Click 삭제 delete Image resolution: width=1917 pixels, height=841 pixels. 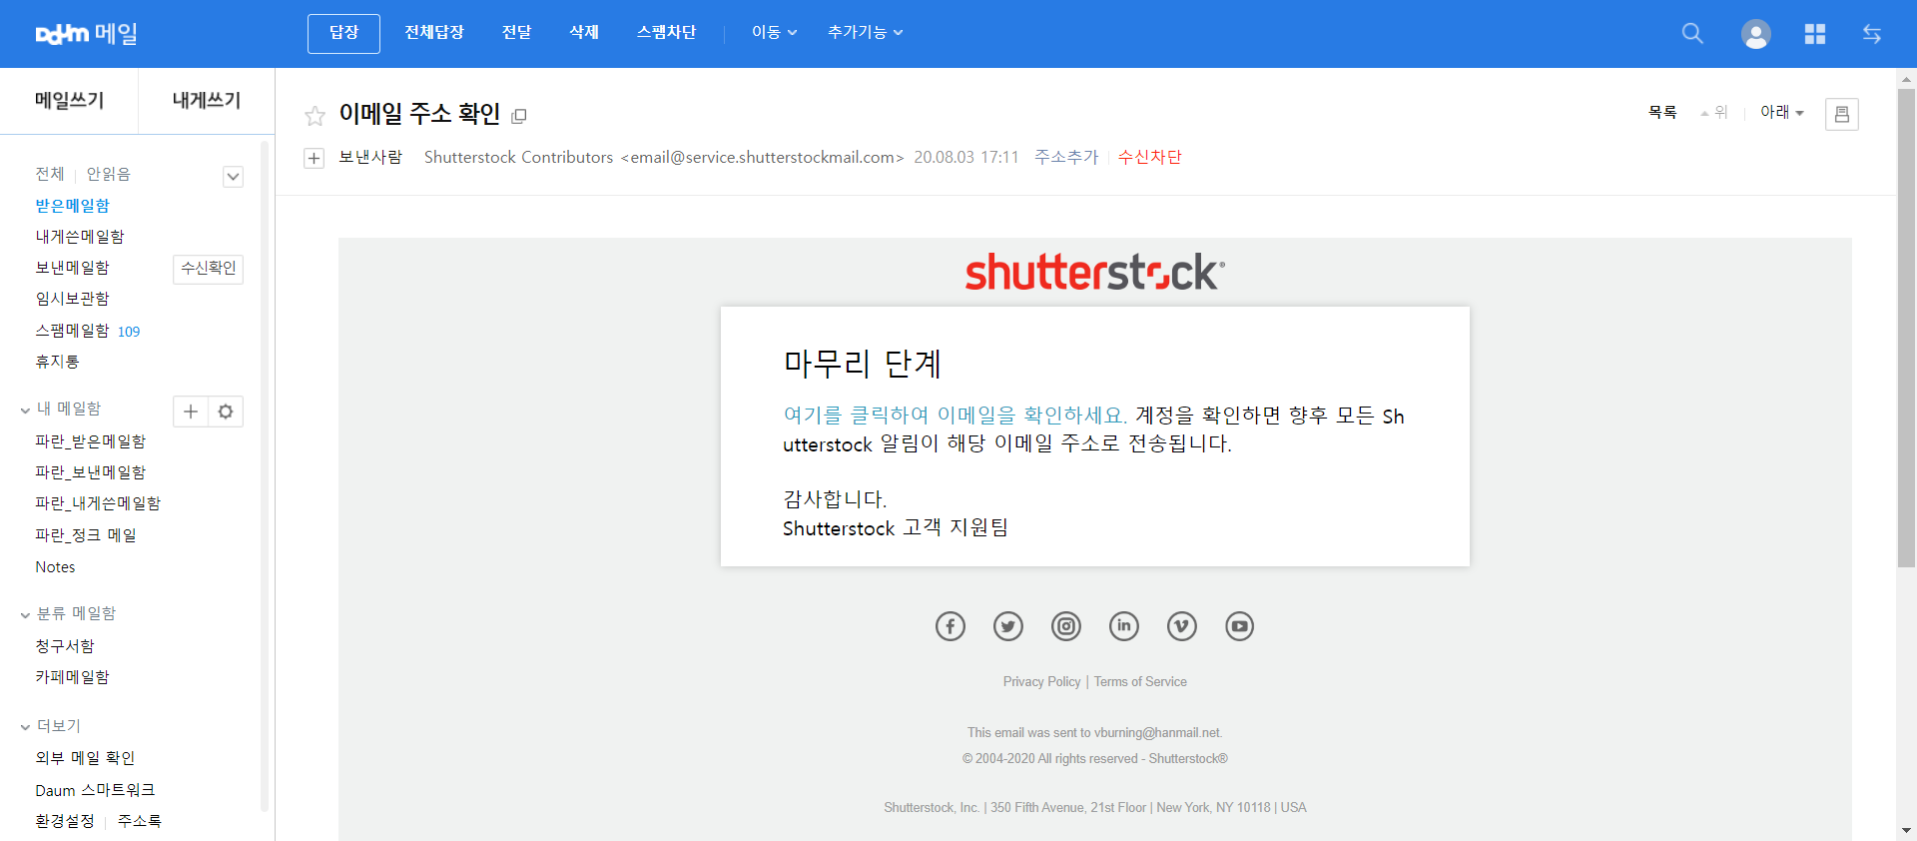tap(584, 33)
